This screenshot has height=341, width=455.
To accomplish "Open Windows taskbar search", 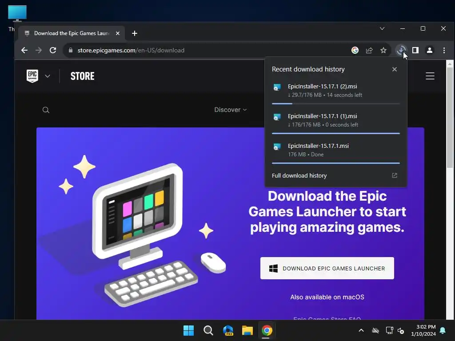I will tap(208, 330).
